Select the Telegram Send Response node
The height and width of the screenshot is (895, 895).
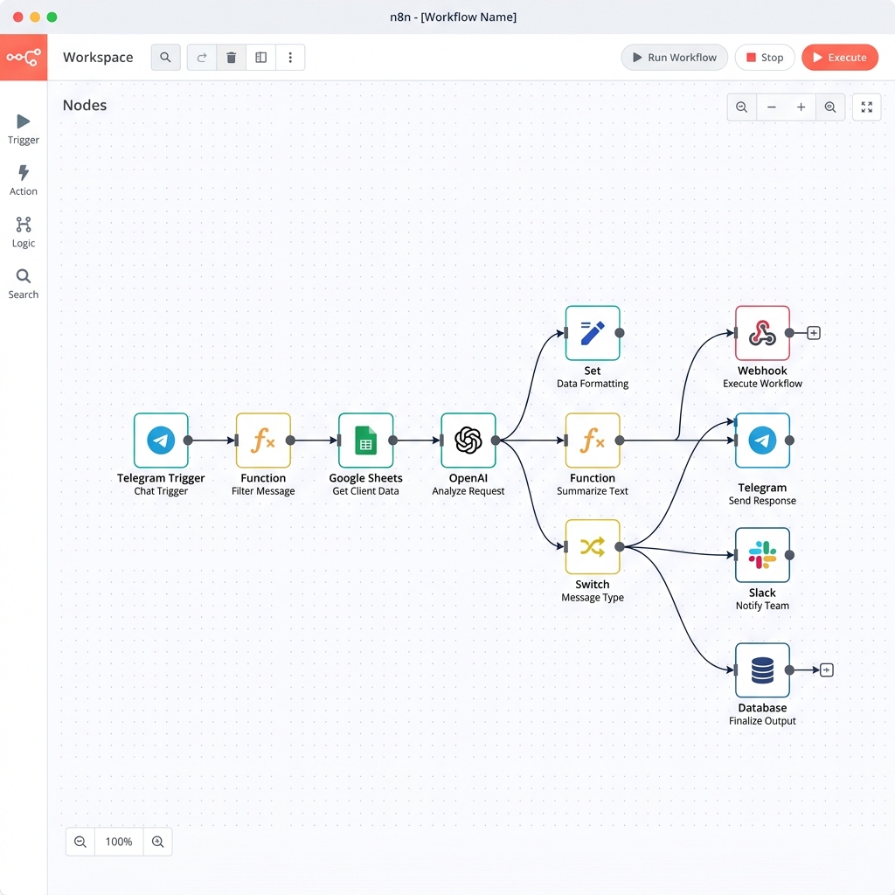pyautogui.click(x=762, y=441)
